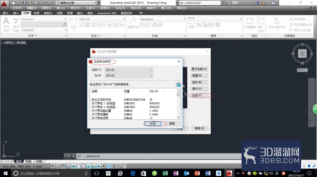Click 修改(M)... in style manager
The image size is (317, 177).
pos(199,82)
